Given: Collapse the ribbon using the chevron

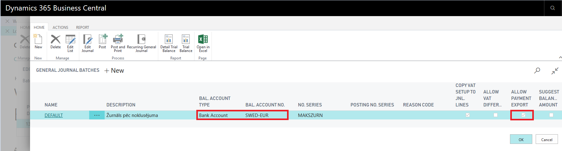Looking at the screenshot, I should (x=560, y=58).
